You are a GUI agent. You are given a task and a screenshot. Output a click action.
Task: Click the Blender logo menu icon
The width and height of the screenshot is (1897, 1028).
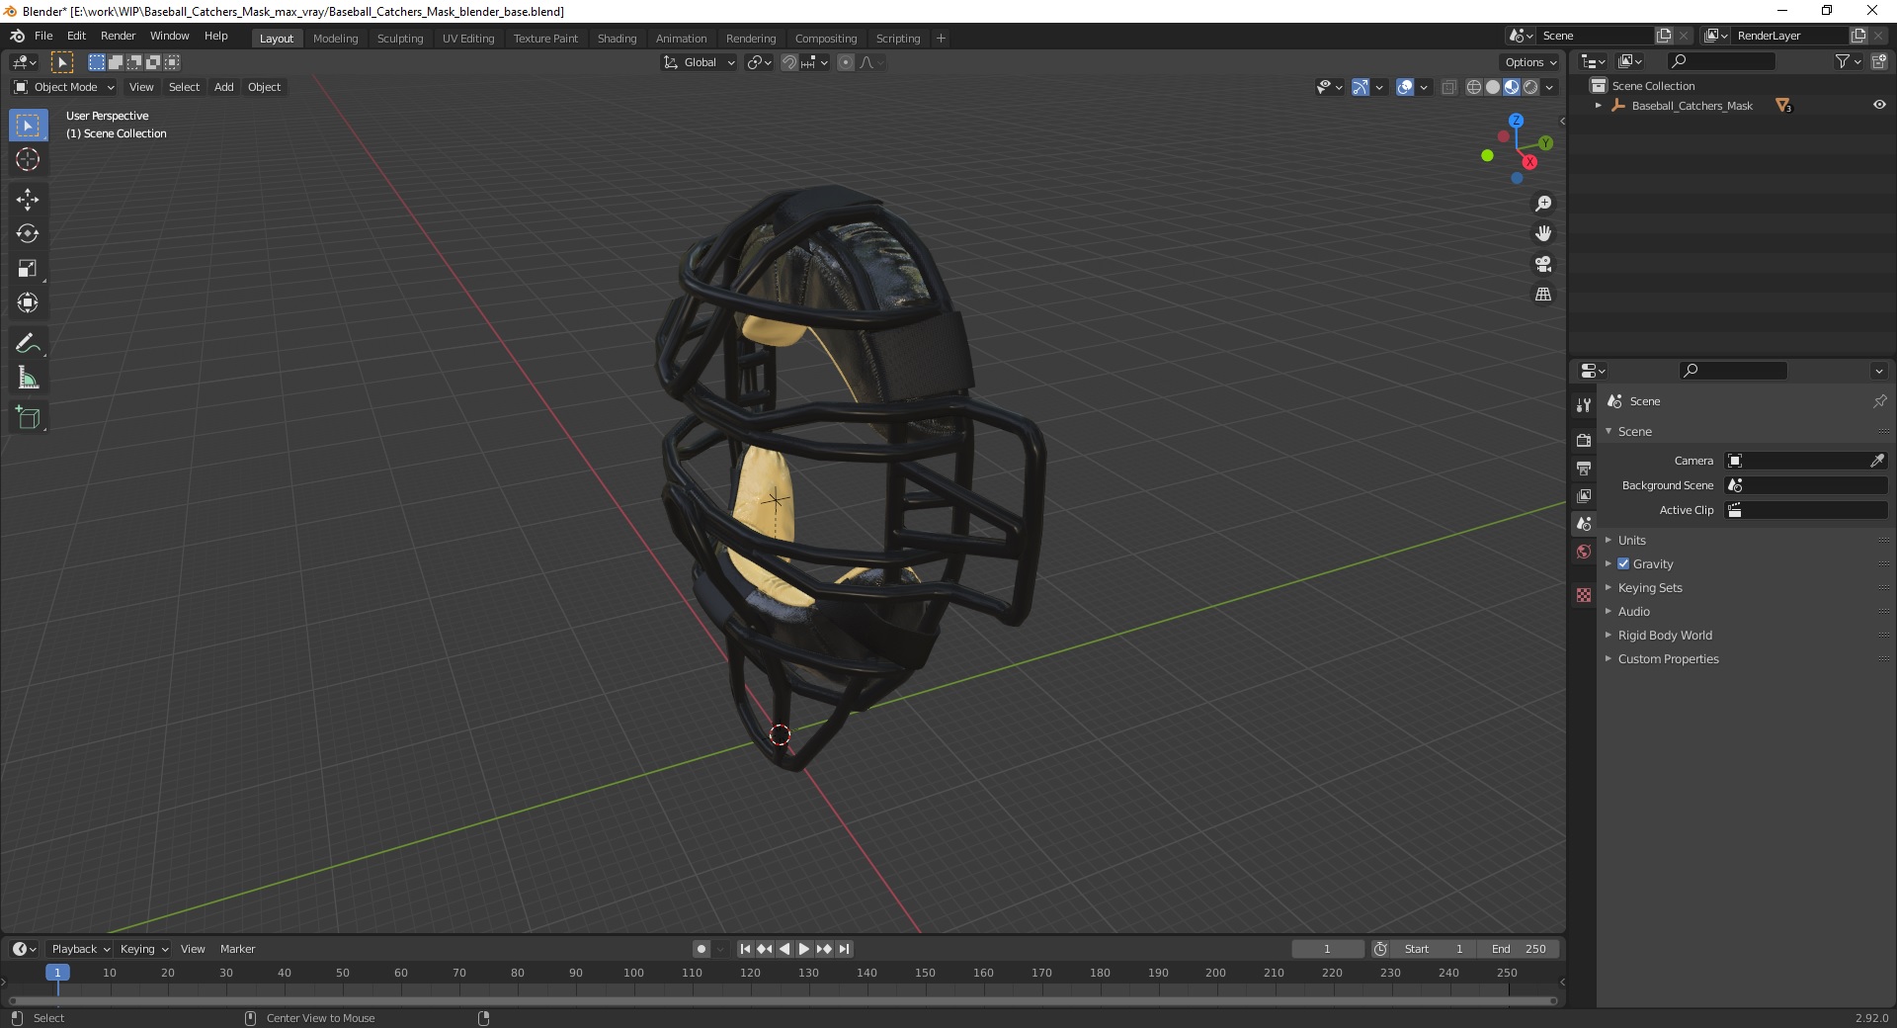click(17, 36)
